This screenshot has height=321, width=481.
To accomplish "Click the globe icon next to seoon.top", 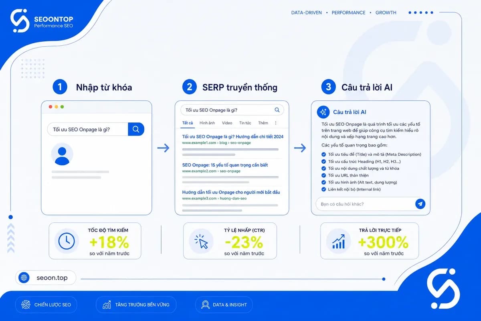I will (x=24, y=278).
